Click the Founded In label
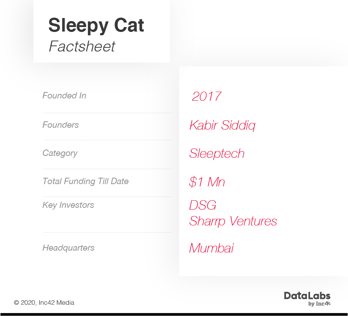Image resolution: width=348 pixels, height=316 pixels. 64,95
